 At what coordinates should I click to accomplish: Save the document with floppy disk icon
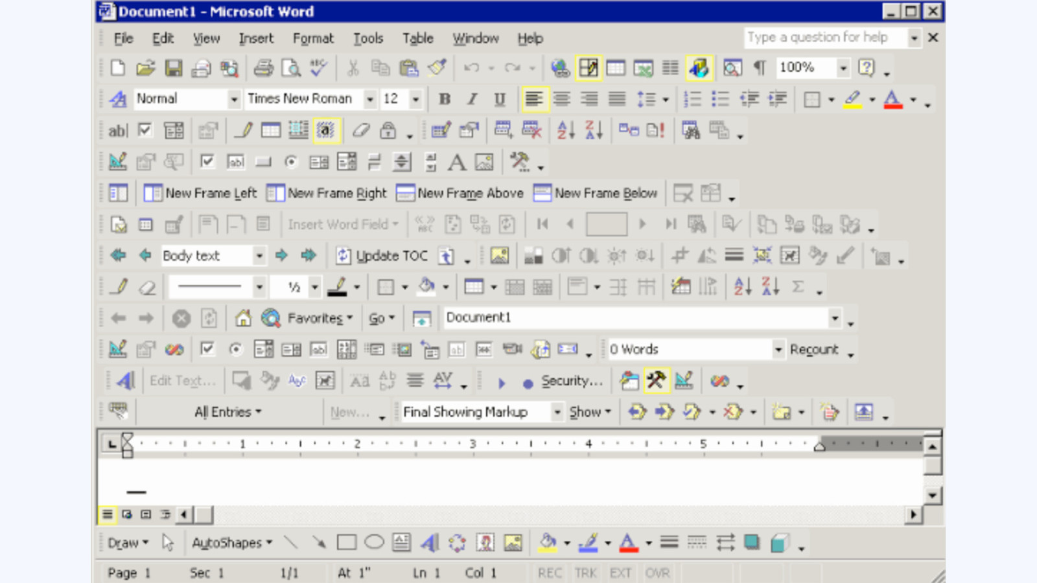click(x=173, y=68)
